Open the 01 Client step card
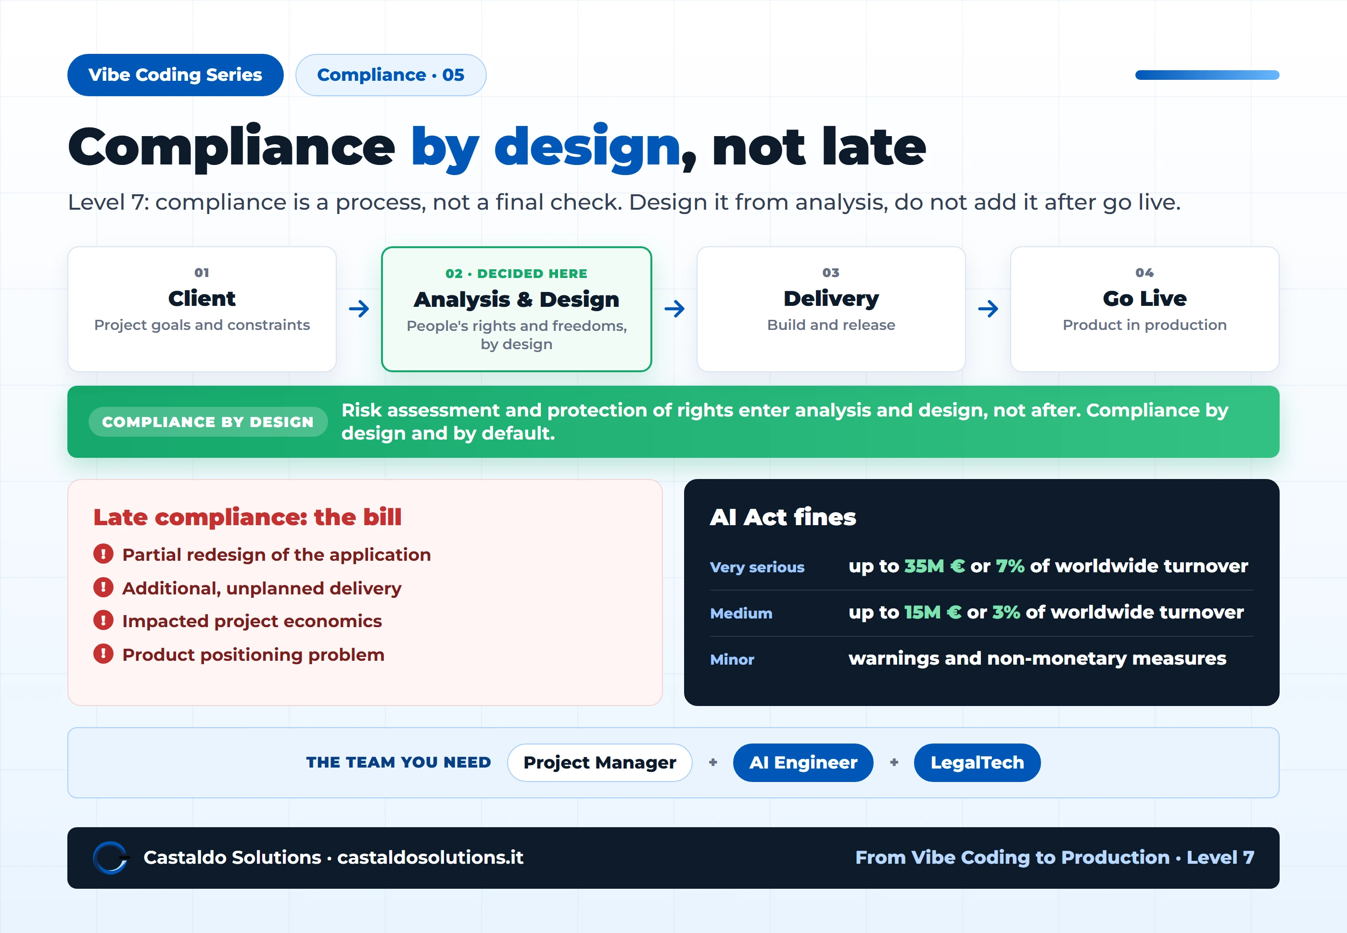The image size is (1347, 933). pyautogui.click(x=202, y=309)
